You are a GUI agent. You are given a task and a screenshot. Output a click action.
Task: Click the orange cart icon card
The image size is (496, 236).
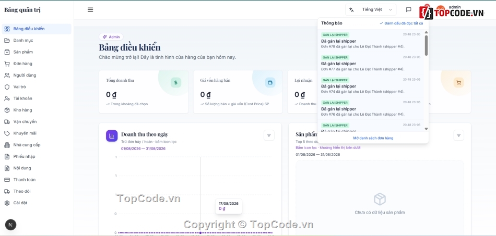459,83
